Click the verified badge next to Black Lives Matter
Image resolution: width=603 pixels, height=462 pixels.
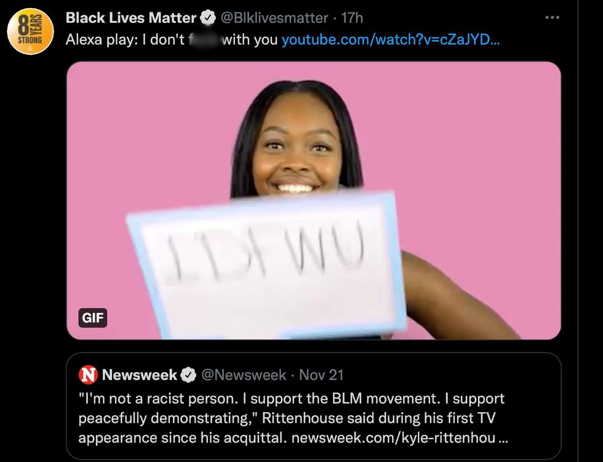click(208, 18)
